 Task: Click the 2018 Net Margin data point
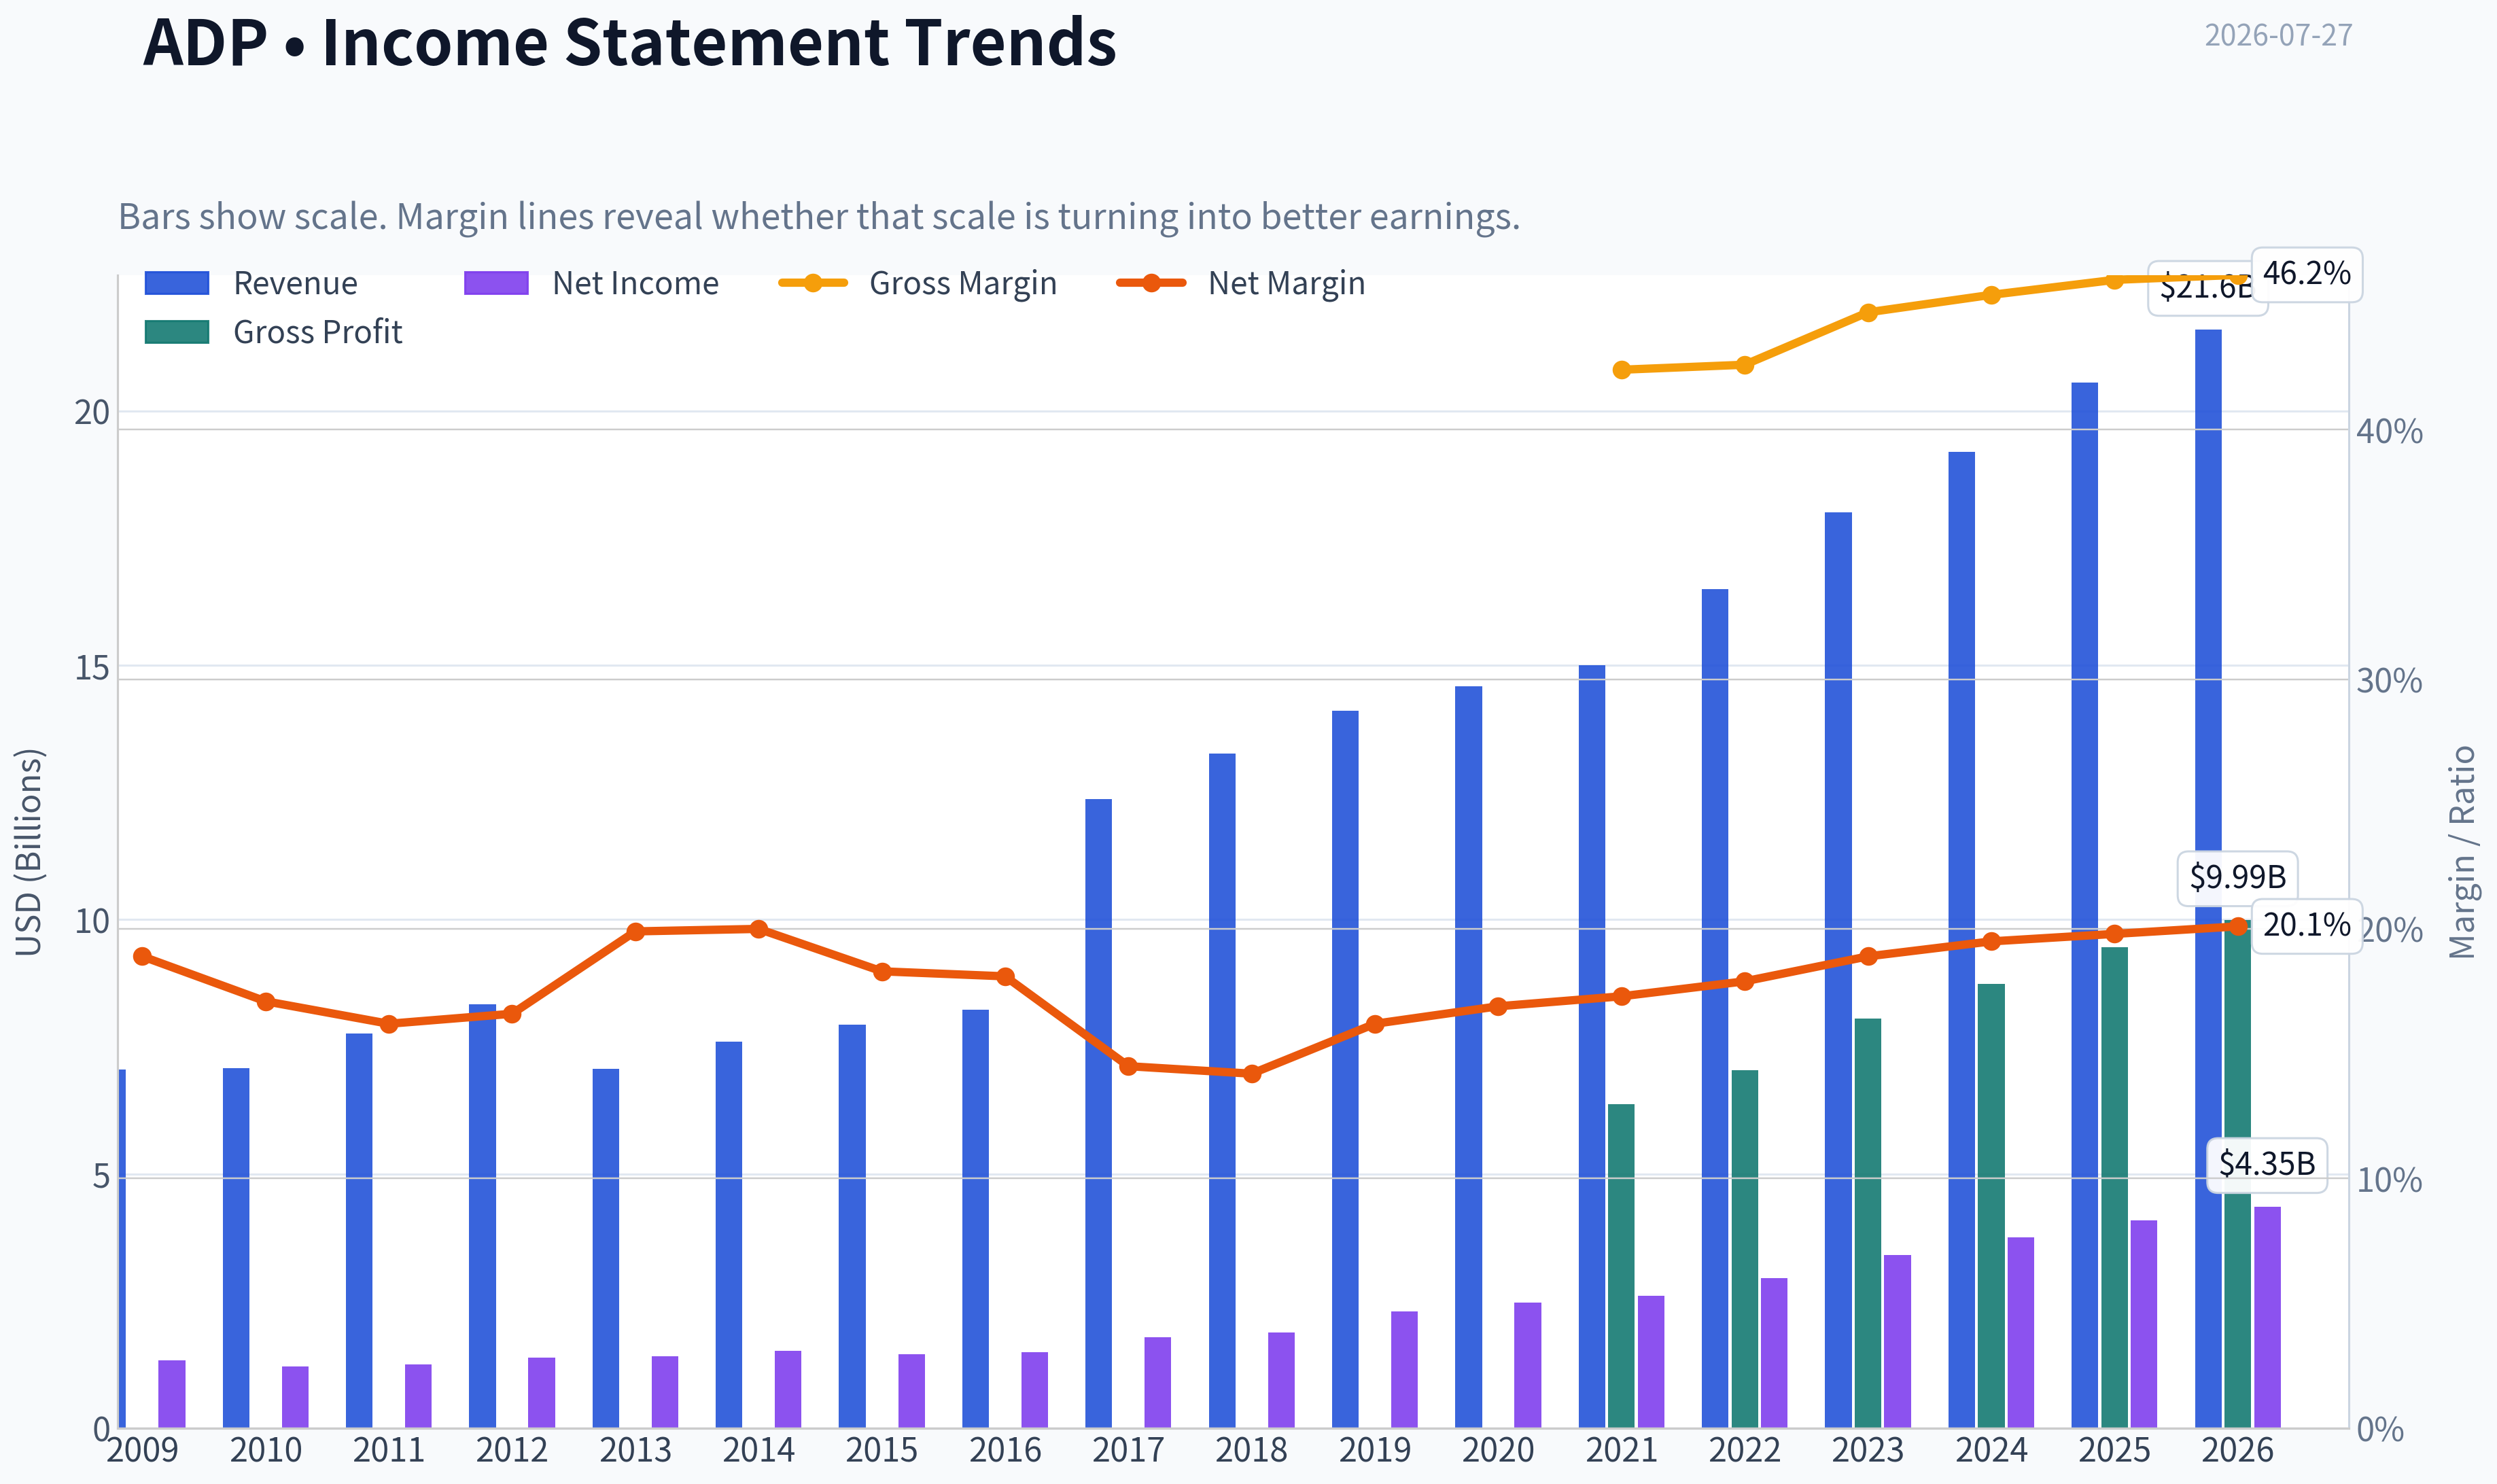coord(1252,1074)
